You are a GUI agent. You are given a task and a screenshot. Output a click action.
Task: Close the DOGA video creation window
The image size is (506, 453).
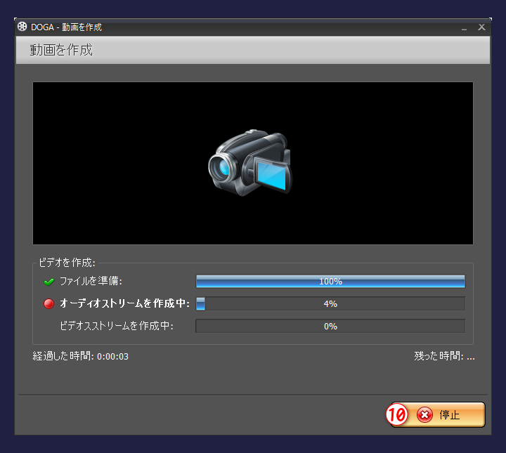[481, 27]
